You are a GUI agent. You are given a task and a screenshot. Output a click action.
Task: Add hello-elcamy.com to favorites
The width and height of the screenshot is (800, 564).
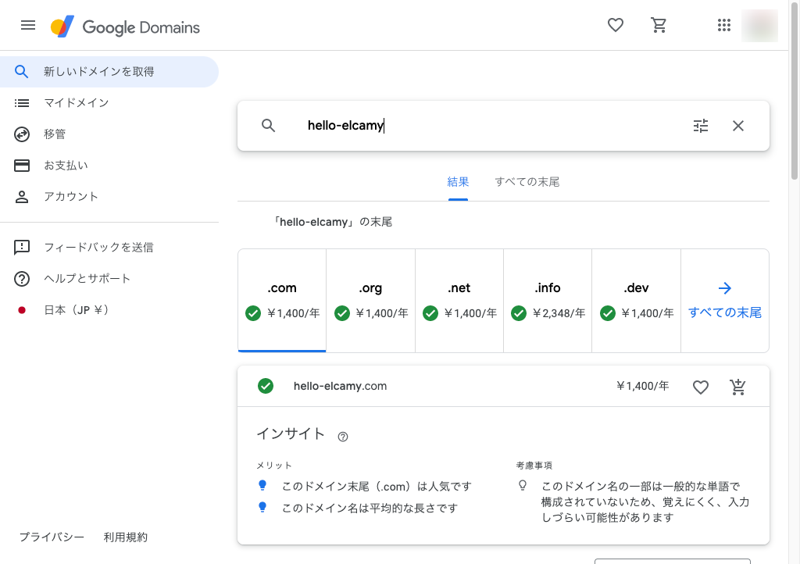pos(701,387)
